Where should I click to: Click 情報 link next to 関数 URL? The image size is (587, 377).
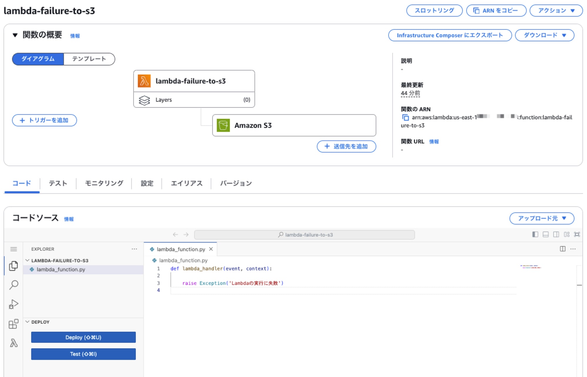tap(434, 142)
